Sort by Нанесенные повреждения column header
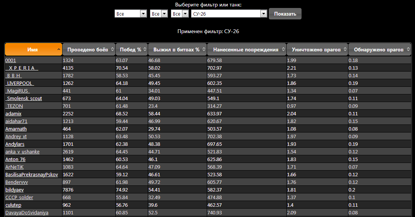The width and height of the screenshot is (415, 217). pos(246,49)
